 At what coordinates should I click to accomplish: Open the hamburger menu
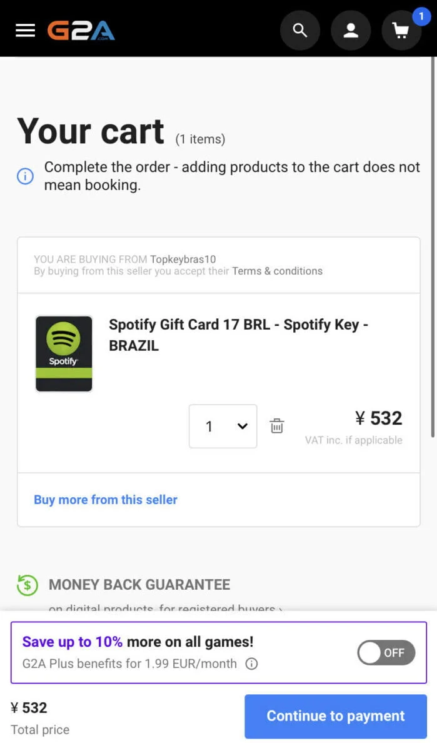[x=25, y=30]
